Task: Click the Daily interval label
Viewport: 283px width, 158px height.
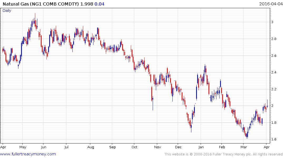Action: (x=7, y=11)
